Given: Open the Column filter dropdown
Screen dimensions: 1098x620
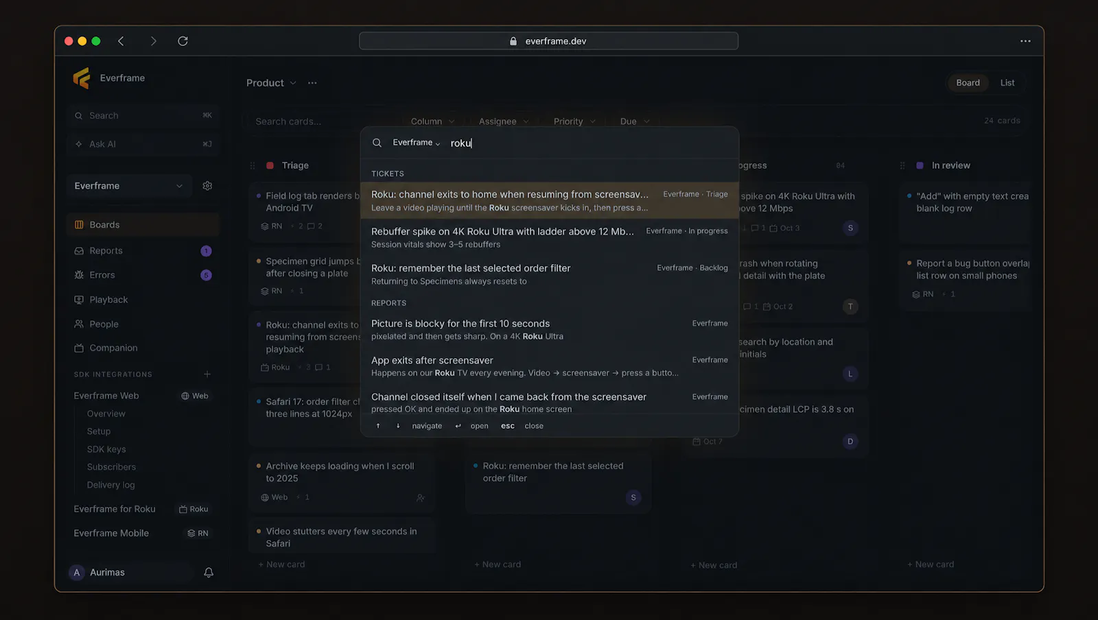Looking at the screenshot, I should [433, 121].
